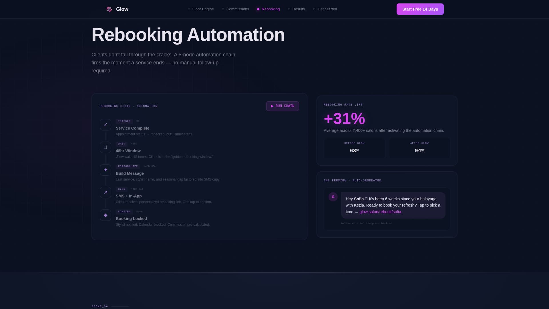Screen dimensions: 549x309
Task: Click the PERSONALIZE tag badge
Action: pos(128,167)
